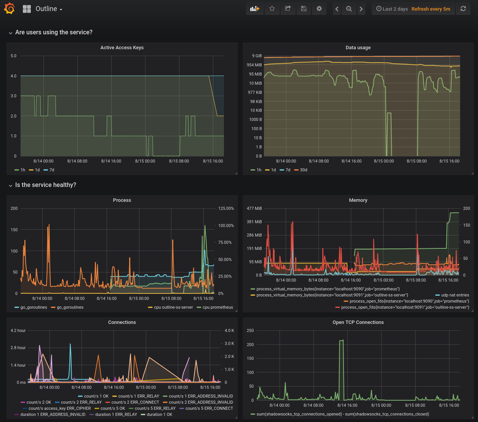Shift time range backward with left arrow
This screenshot has width=478, height=422.
point(337,9)
